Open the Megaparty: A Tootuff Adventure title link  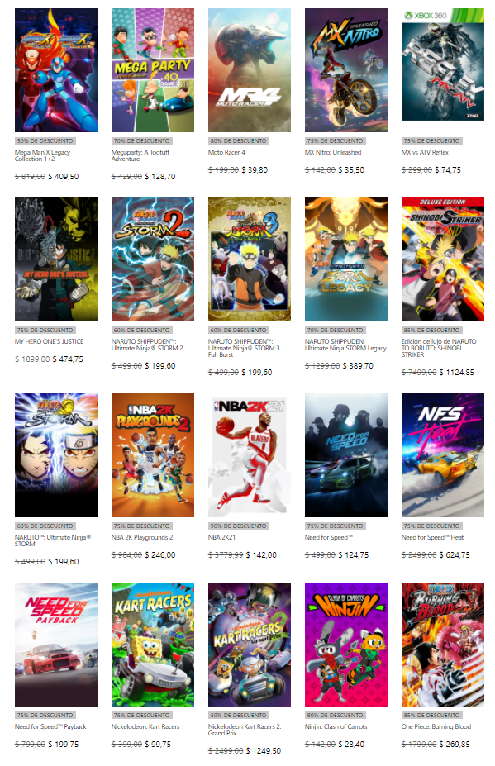(x=140, y=155)
